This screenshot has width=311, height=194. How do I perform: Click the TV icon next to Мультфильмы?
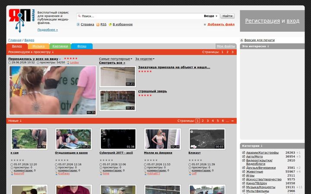pos(244,191)
